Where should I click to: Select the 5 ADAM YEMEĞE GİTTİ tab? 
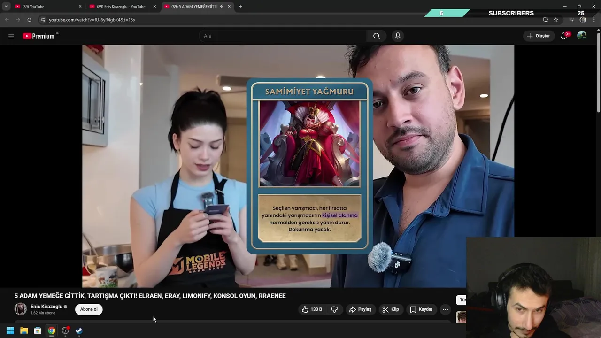tap(197, 7)
